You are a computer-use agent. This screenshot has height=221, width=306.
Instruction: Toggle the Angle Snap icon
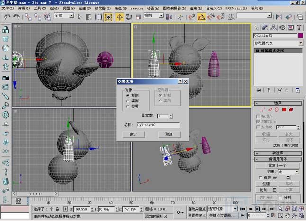coord(201,17)
